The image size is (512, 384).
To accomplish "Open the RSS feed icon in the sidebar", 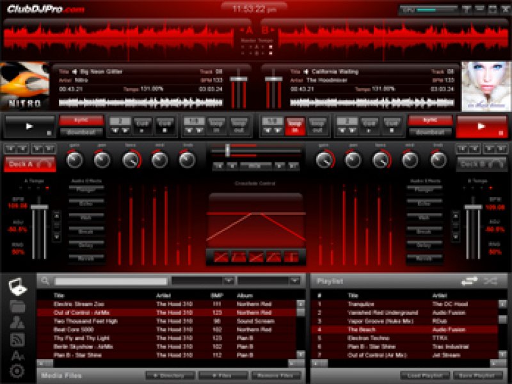I will 18,340.
